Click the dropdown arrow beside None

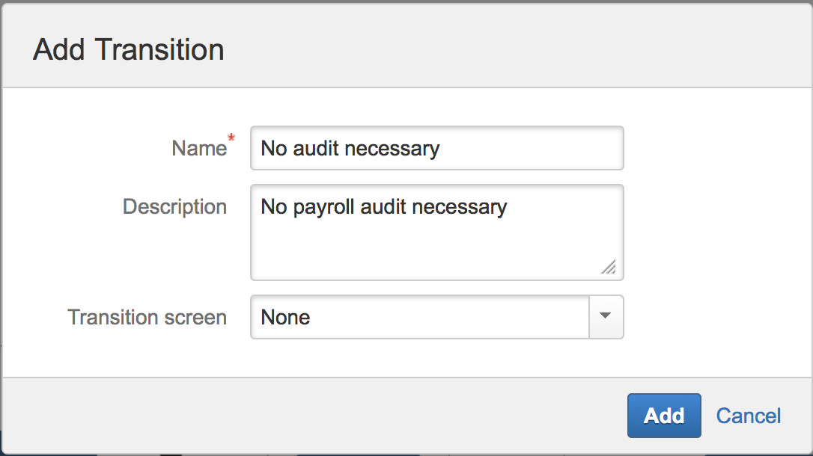coord(606,317)
